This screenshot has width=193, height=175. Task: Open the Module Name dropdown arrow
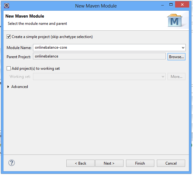(x=183, y=48)
